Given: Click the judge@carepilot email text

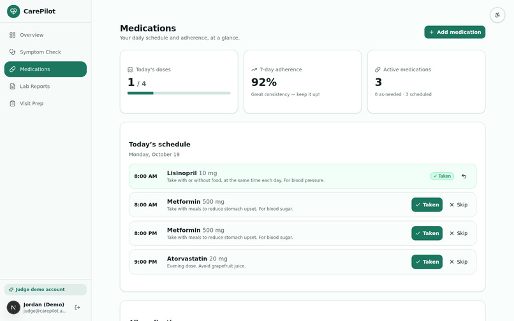Looking at the screenshot, I should 45,311.
